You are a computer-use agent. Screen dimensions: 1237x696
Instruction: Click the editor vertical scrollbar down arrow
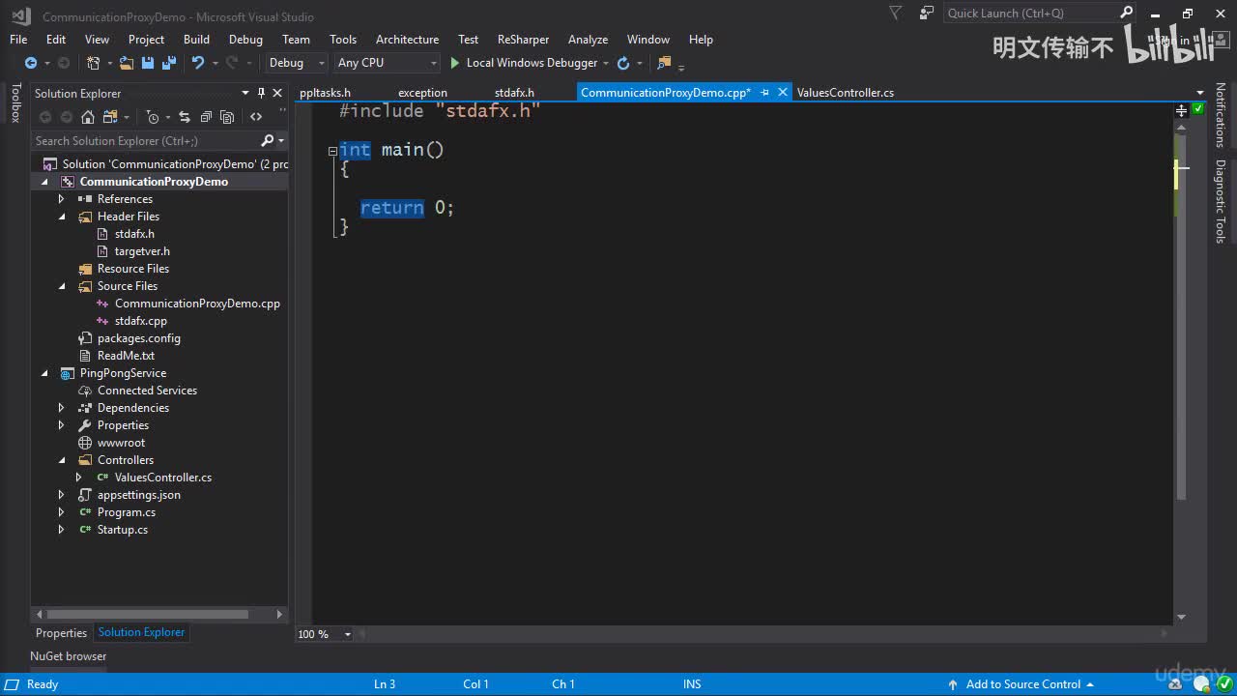tap(1181, 616)
